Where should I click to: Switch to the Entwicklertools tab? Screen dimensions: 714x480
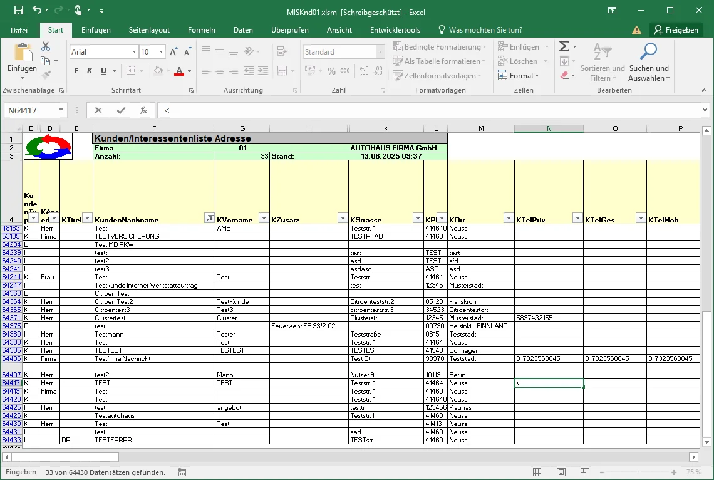point(395,30)
